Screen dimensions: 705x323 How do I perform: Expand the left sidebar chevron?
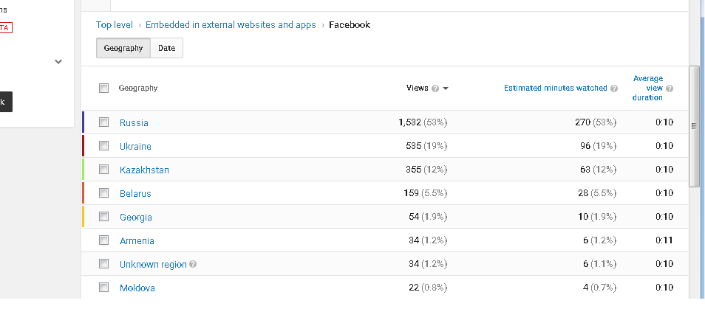[x=58, y=61]
